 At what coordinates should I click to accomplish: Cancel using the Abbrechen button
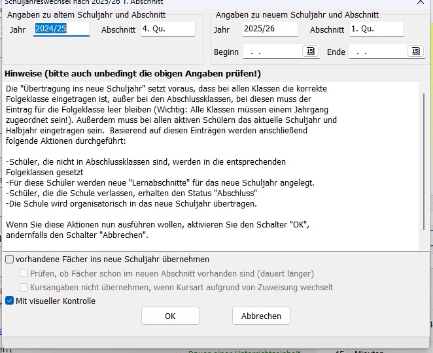261,316
